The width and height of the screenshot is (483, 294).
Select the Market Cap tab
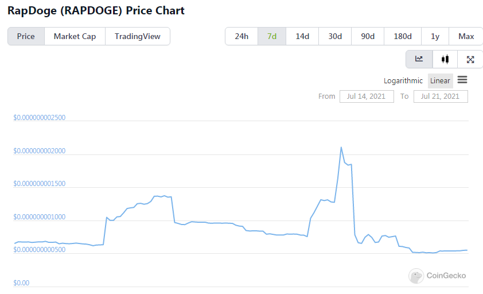point(75,36)
